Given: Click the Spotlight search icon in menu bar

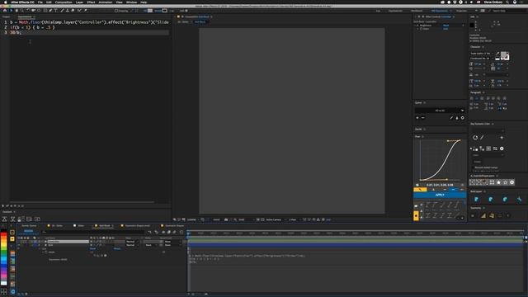Looking at the screenshot, I should click(507, 2).
